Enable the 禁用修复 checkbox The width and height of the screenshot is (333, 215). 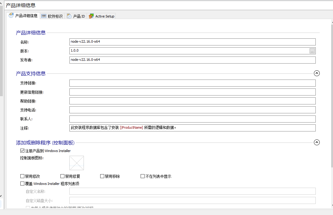click(62, 176)
